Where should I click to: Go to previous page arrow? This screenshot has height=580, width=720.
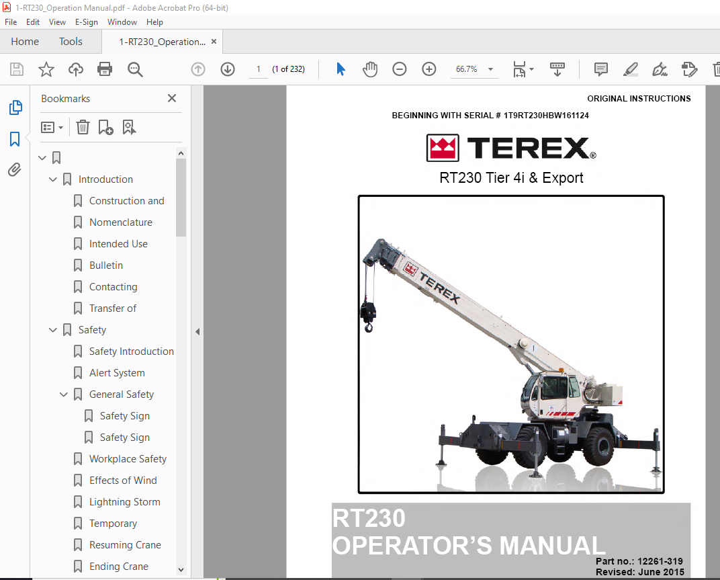click(x=198, y=69)
